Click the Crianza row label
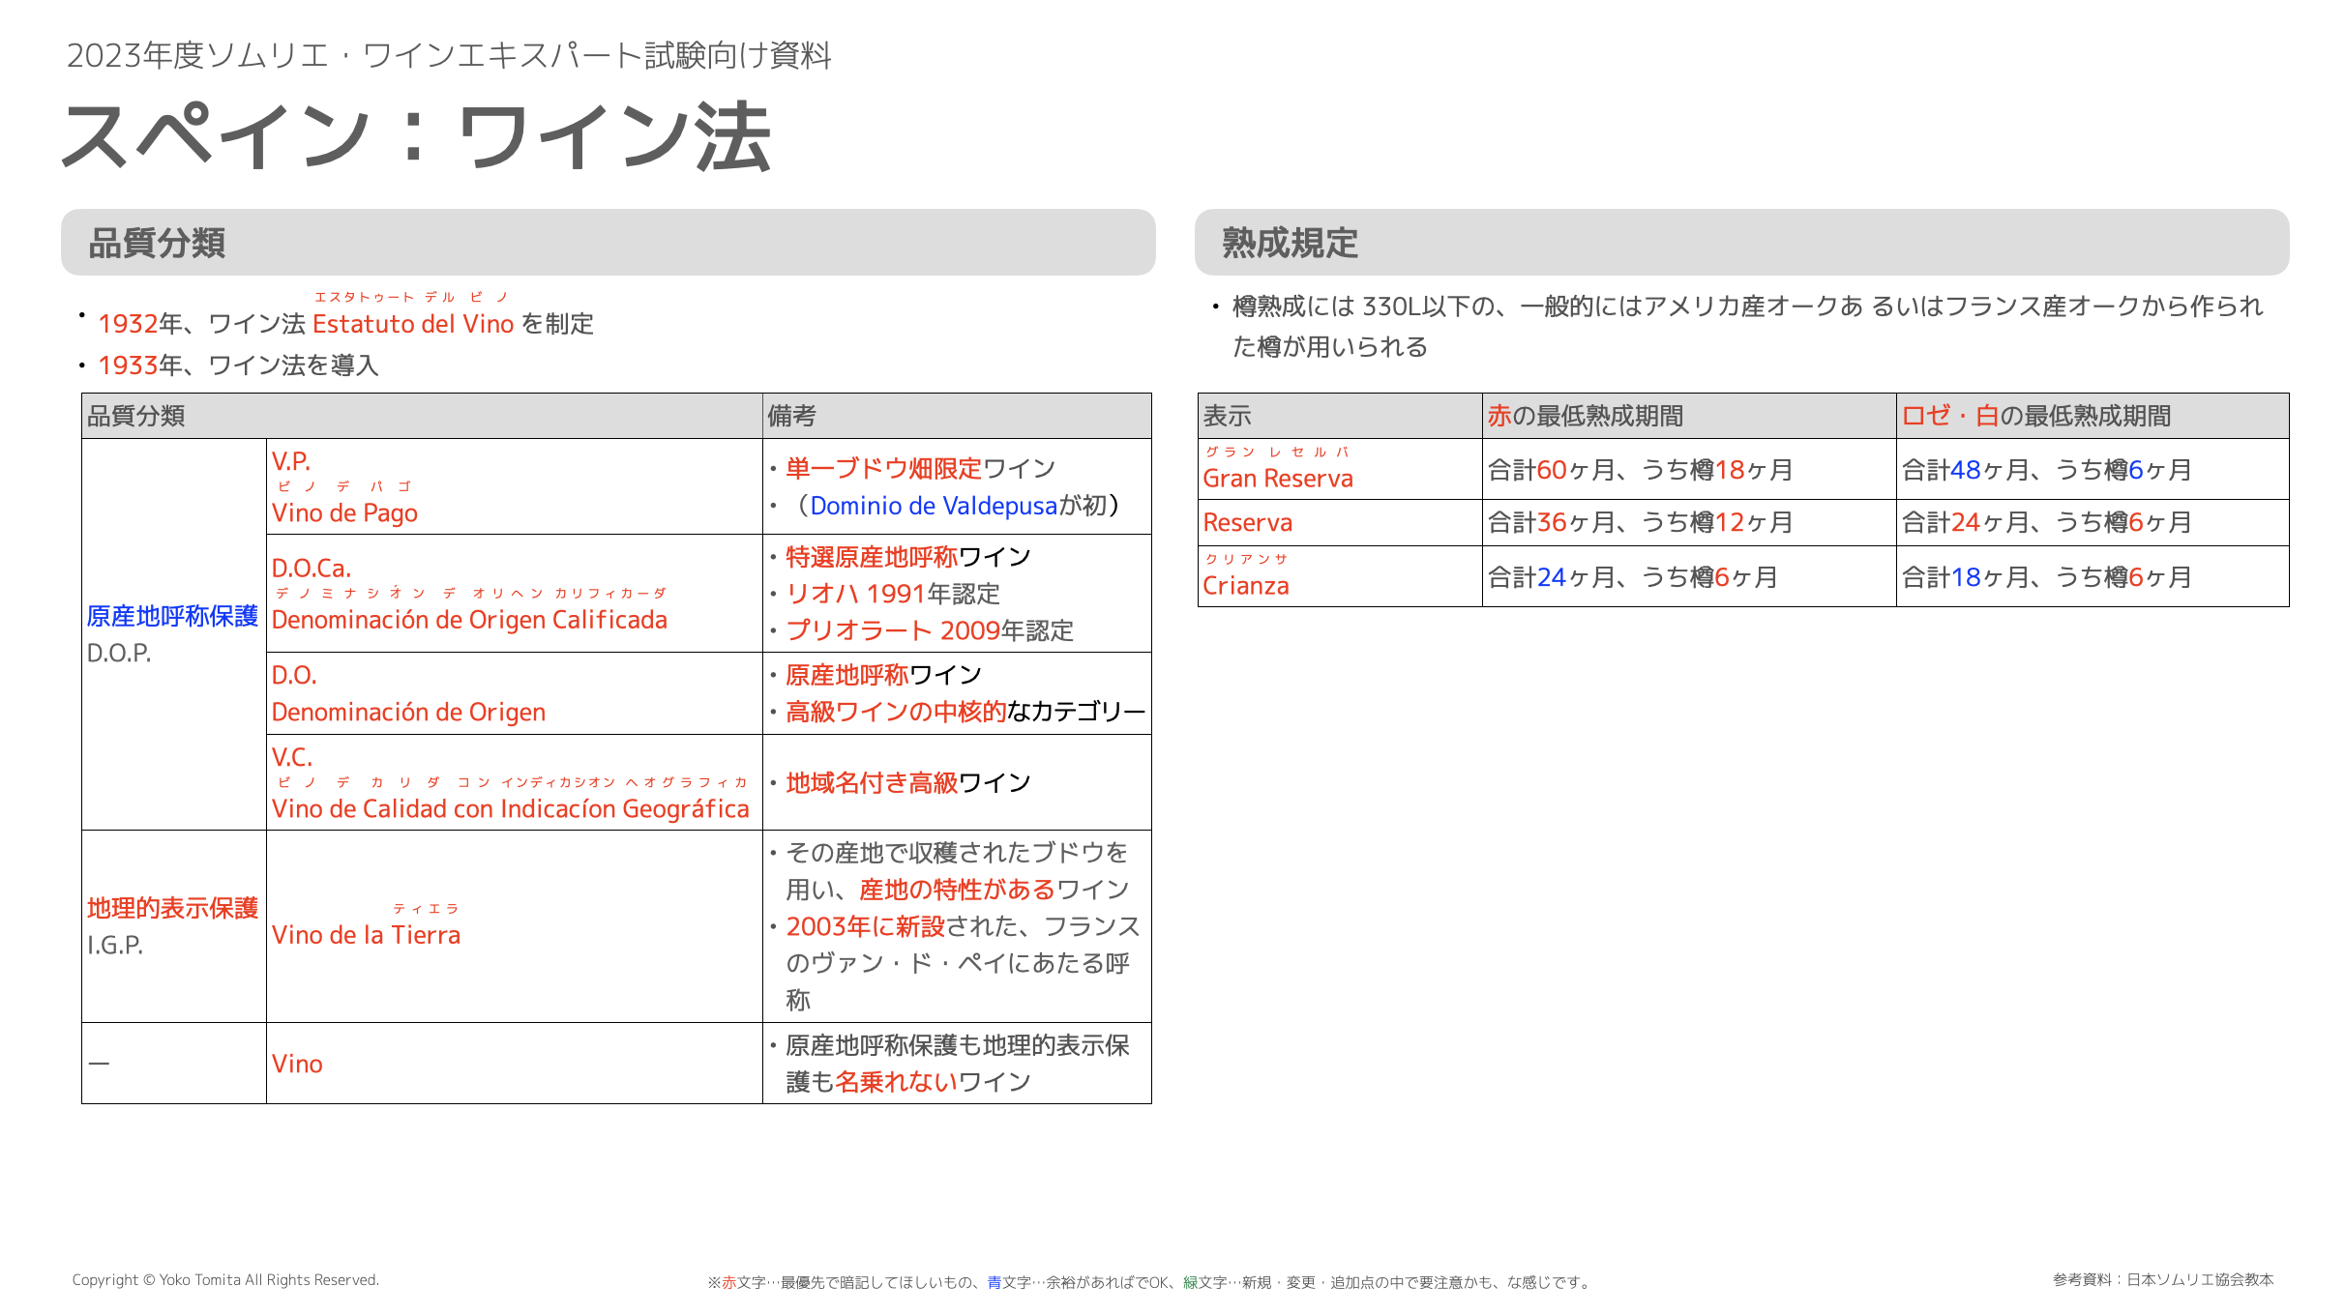2345x1315 pixels. click(1245, 586)
